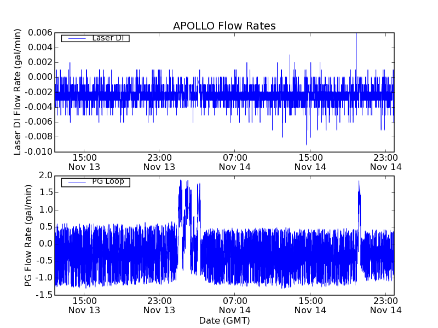Image resolution: width=438 pixels, height=328 pixels.
Task: Click bottom plot's "23:00 Nov 13" time label
Action: coord(159,305)
